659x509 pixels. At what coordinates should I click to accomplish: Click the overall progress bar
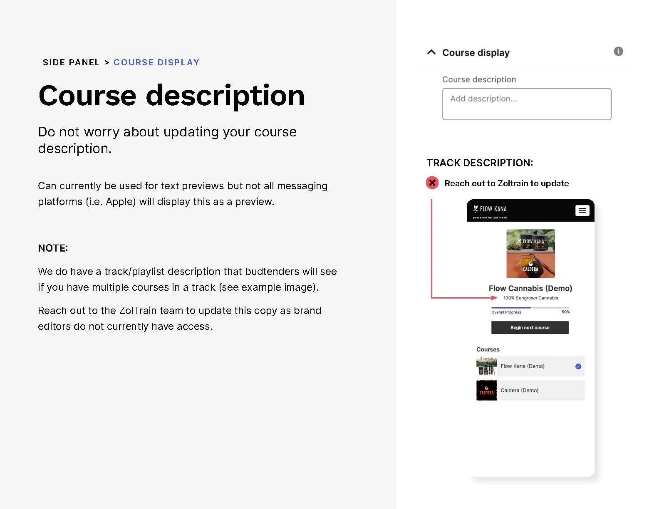tap(530, 308)
